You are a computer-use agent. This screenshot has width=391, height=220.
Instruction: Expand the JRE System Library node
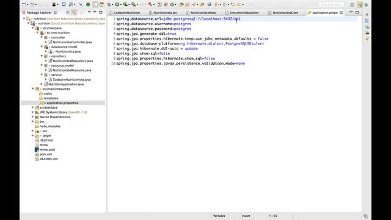point(32,112)
